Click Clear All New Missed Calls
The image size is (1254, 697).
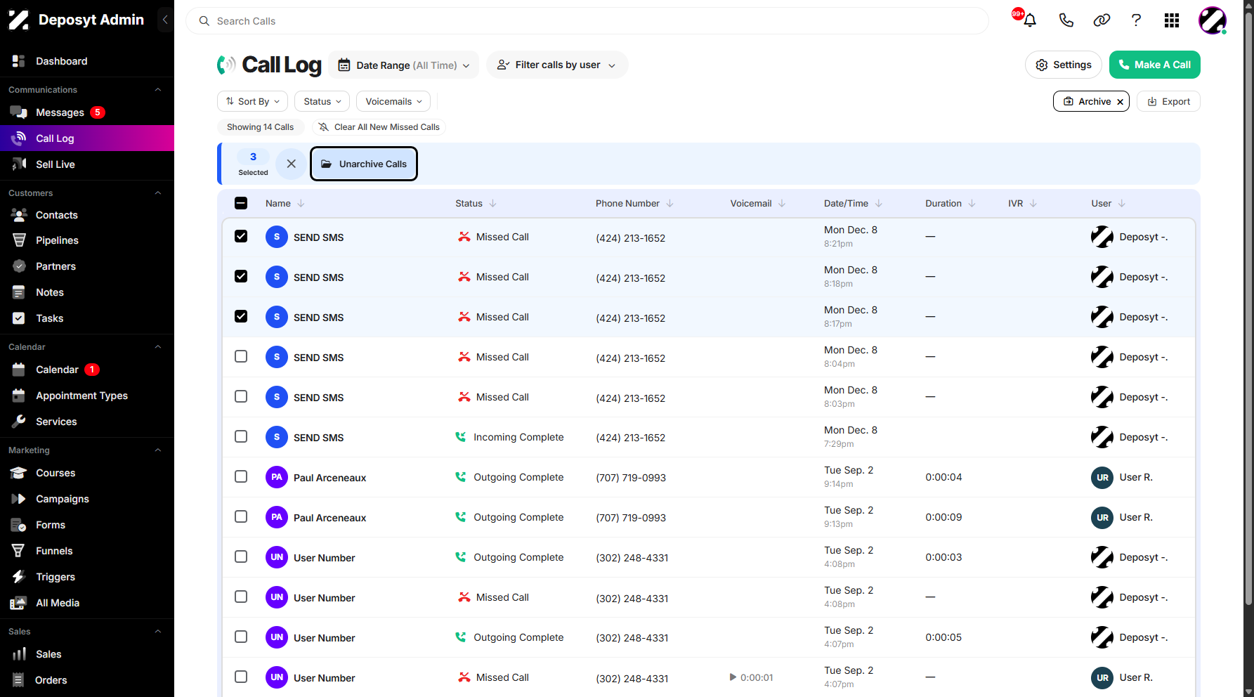click(379, 127)
